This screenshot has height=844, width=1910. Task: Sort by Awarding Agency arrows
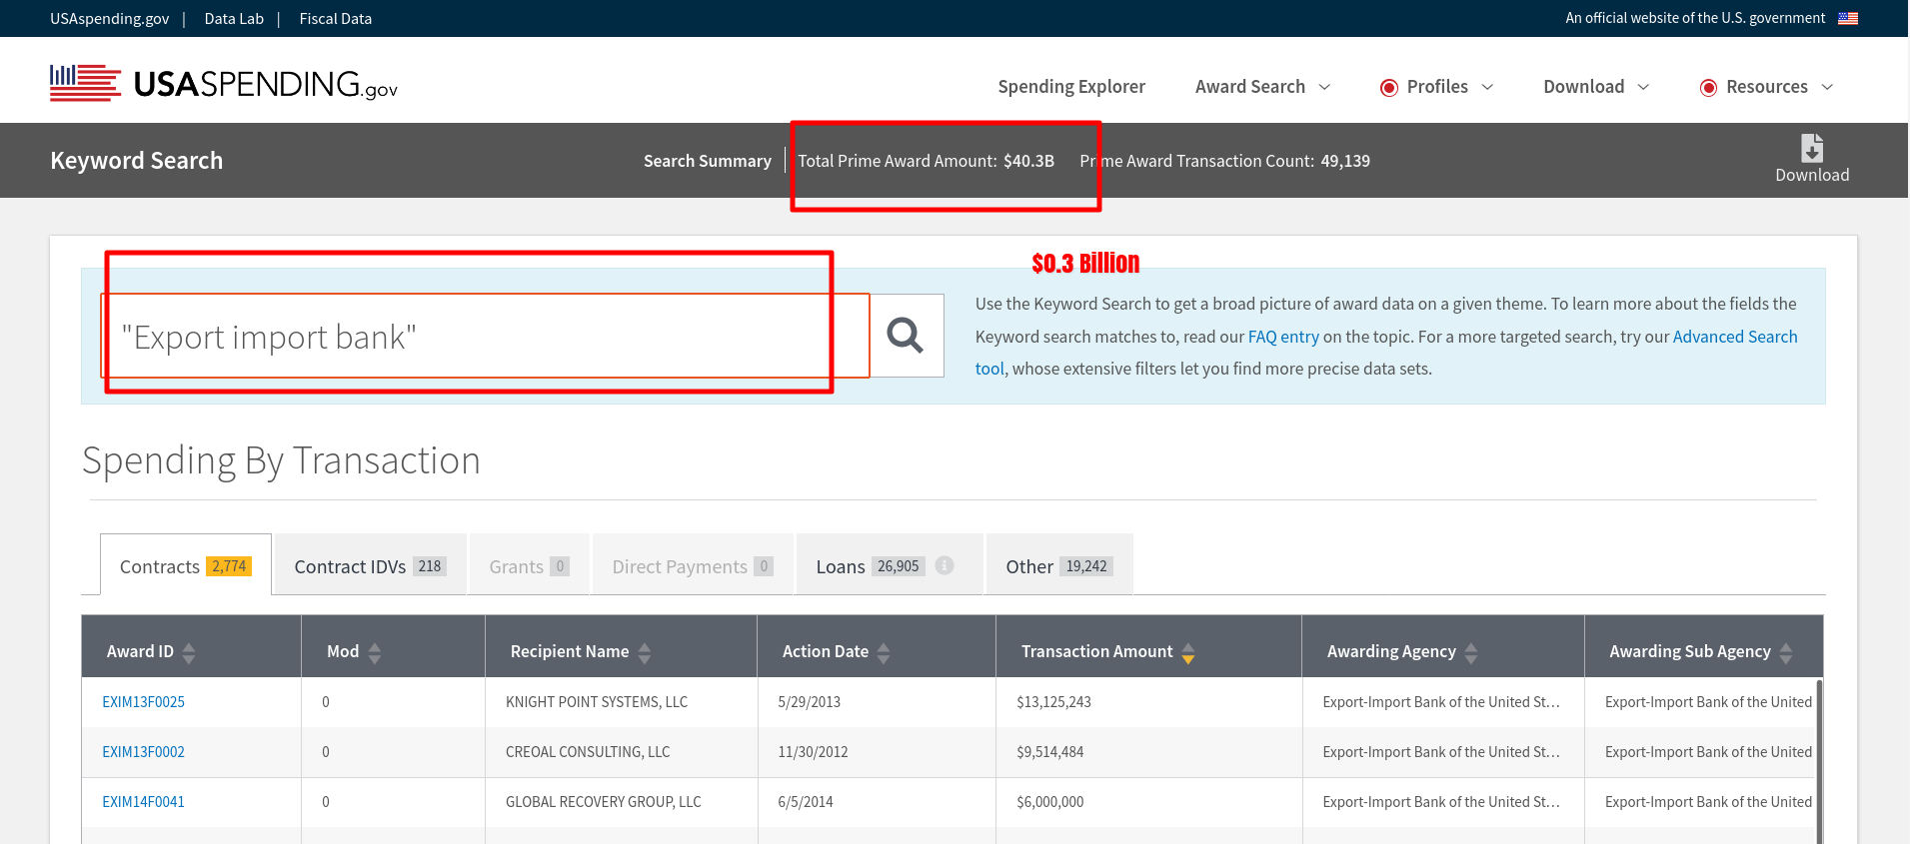click(1470, 652)
